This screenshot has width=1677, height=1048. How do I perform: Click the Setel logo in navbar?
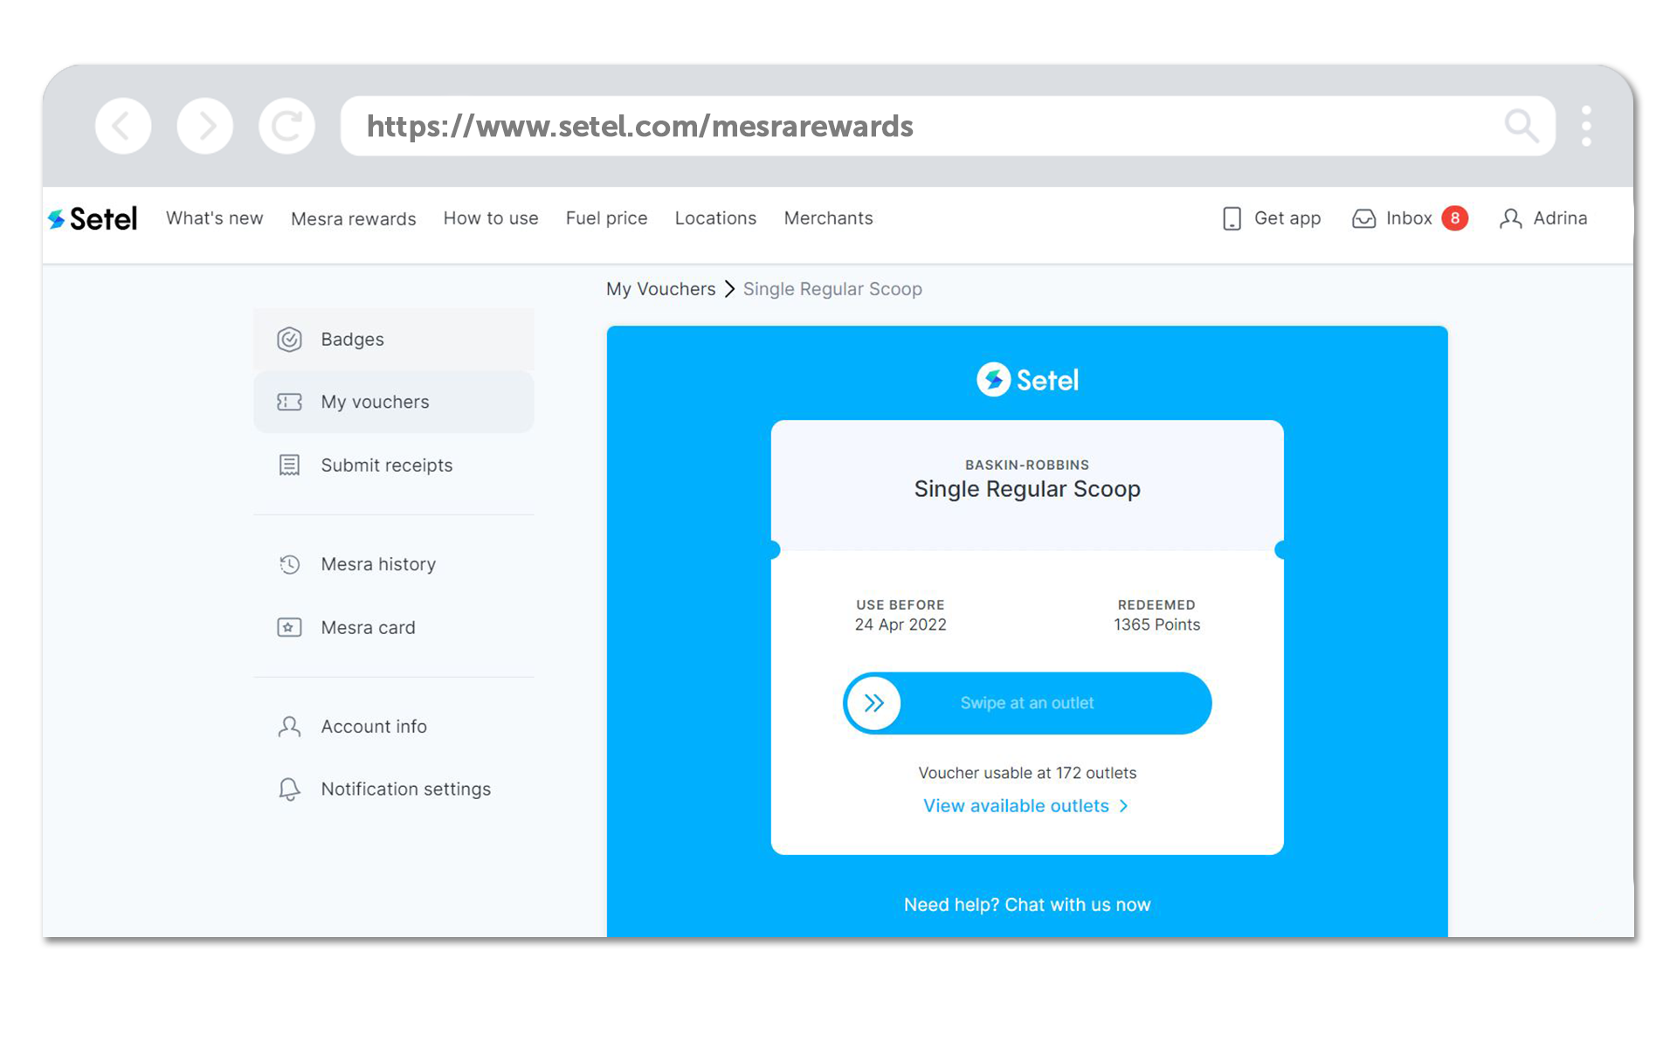(x=93, y=218)
